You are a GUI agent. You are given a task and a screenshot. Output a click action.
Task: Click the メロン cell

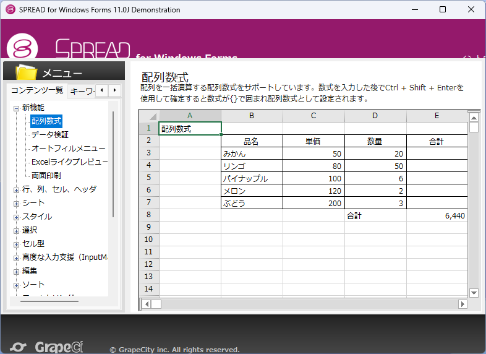tap(252, 191)
